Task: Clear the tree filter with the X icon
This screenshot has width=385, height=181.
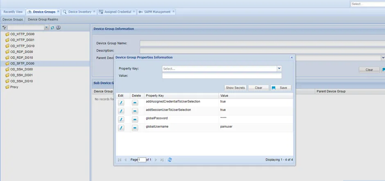Action: tap(46, 27)
